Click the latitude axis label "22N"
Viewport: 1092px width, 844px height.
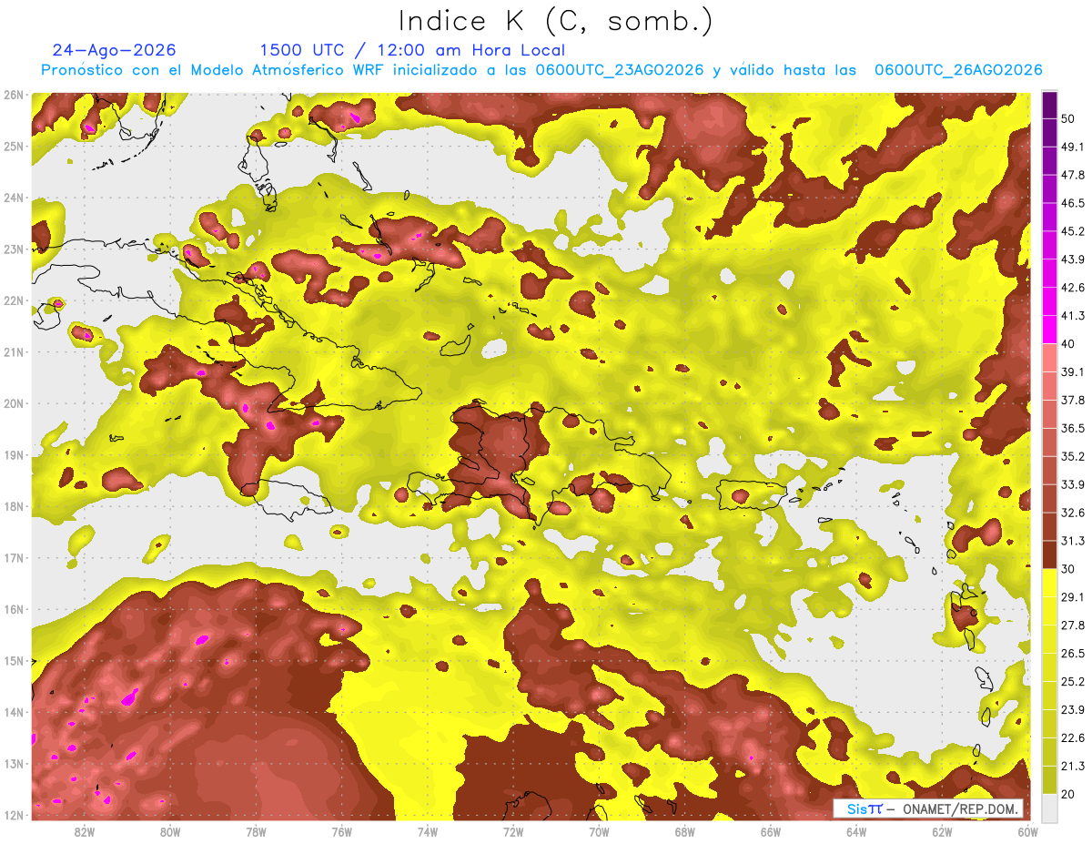tap(14, 300)
